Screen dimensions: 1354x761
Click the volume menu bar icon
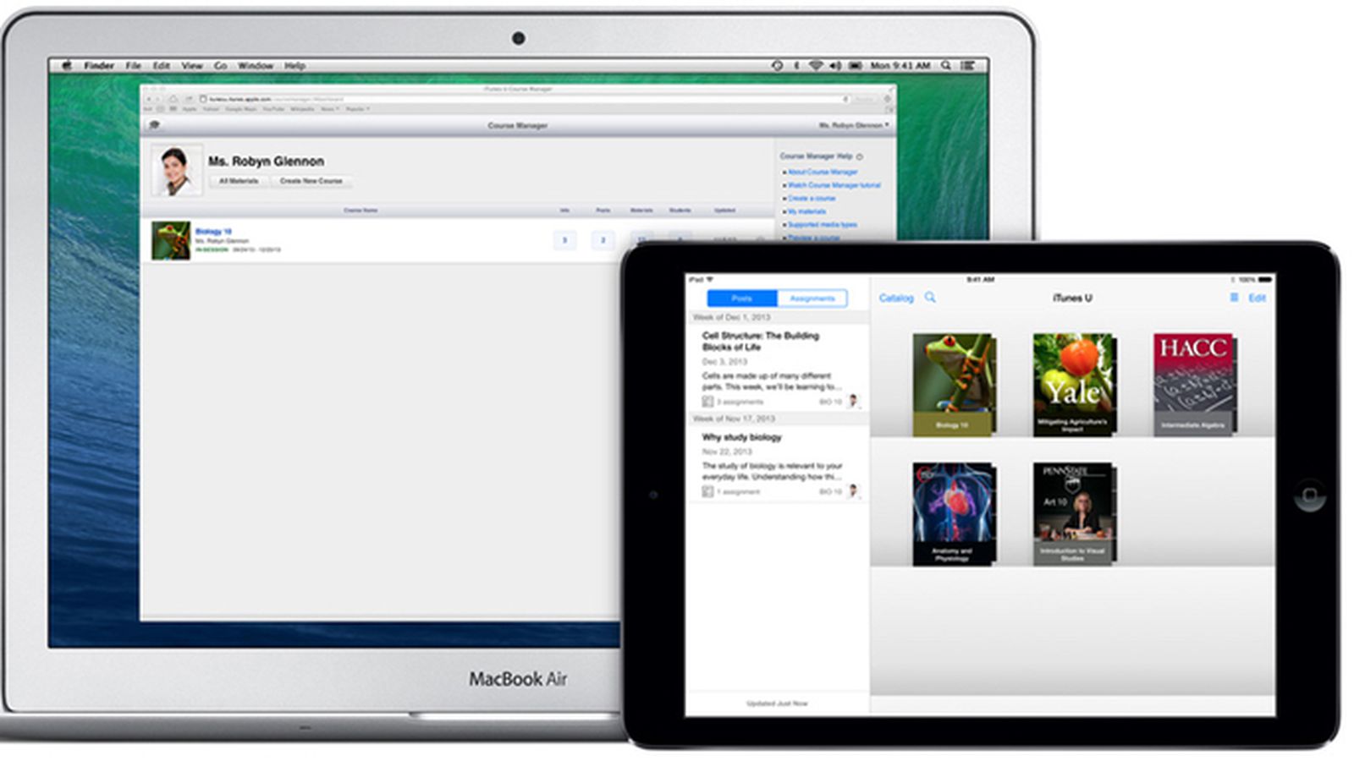835,65
